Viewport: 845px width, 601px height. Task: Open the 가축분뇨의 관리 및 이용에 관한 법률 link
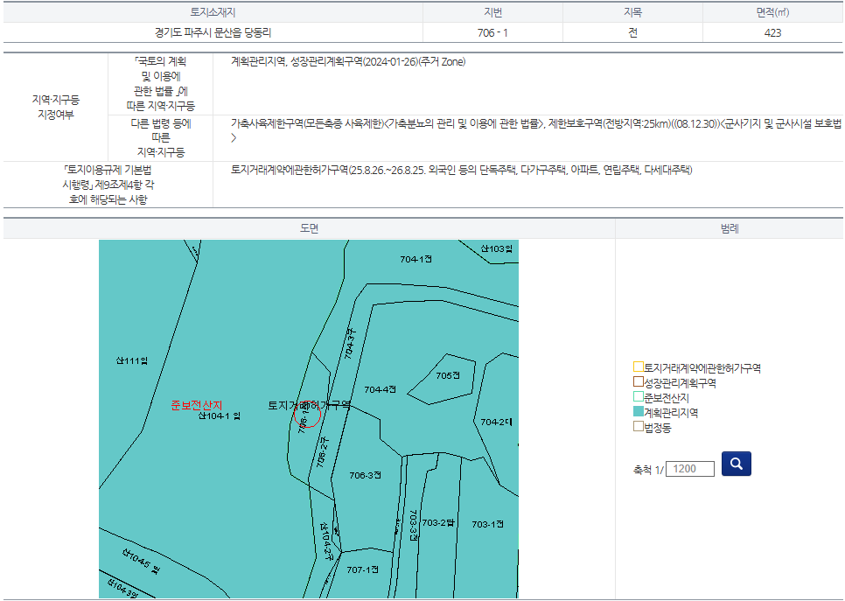464,124
